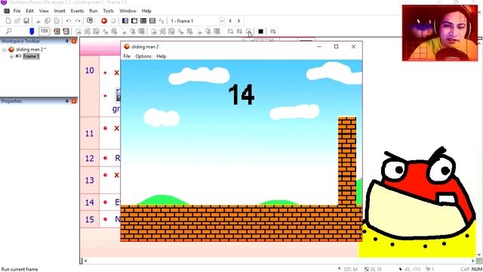Open the File menu in main window
Image resolution: width=483 pixels, height=272 pixels.
coord(17,11)
